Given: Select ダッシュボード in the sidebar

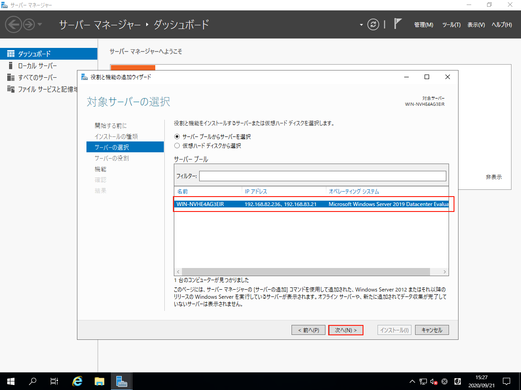Looking at the screenshot, I should coord(48,54).
